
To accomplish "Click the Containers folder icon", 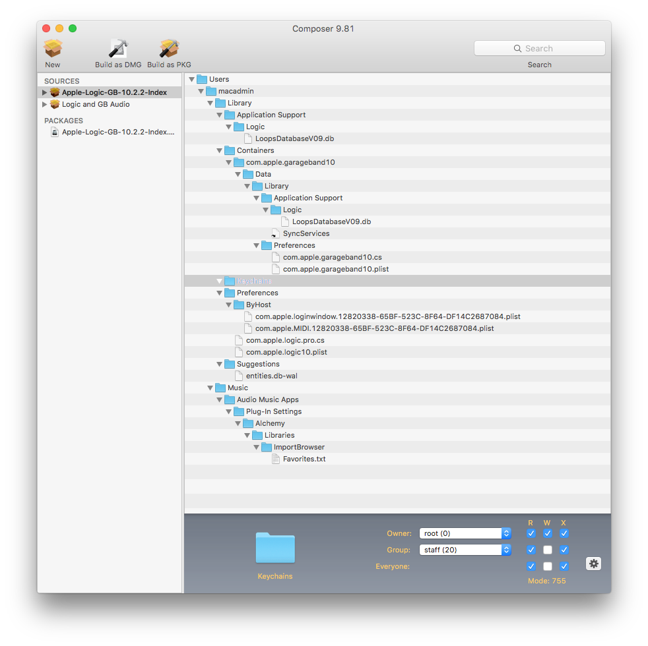I will point(230,151).
